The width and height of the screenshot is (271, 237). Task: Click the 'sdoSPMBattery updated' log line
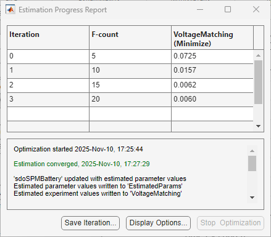click(100, 179)
